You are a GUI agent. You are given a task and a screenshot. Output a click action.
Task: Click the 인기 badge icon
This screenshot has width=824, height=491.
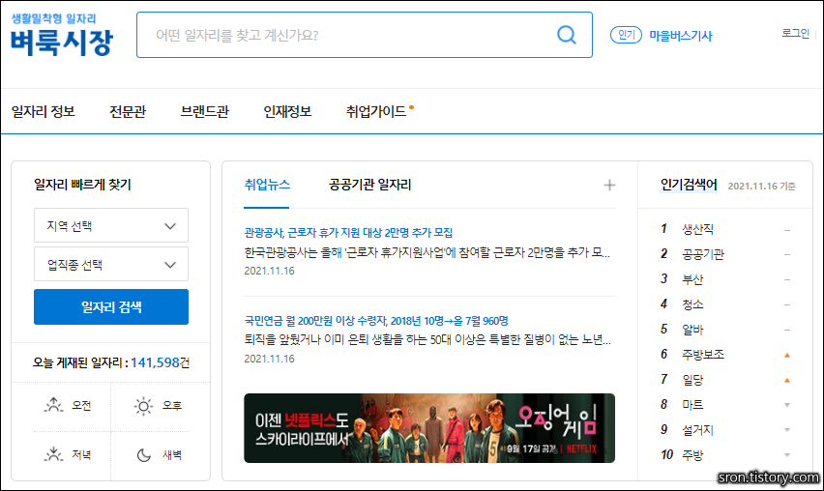626,35
